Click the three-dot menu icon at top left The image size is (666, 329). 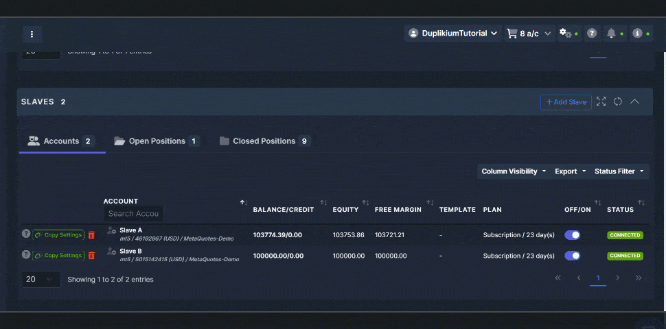32,34
